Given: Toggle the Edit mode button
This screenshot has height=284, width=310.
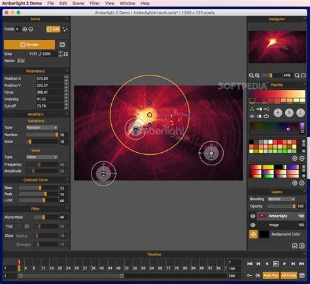Looking at the screenshot, I should pos(53,29).
